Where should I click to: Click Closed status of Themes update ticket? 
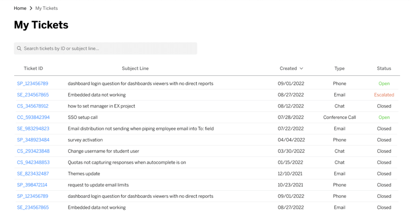point(384,173)
